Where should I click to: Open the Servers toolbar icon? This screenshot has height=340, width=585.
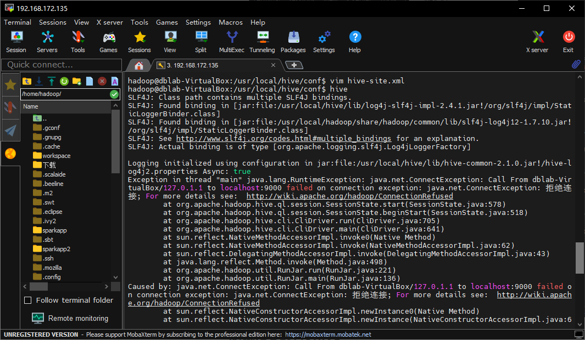pyautogui.click(x=47, y=42)
